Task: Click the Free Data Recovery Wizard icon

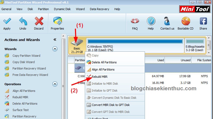Action: click(x=7, y=75)
